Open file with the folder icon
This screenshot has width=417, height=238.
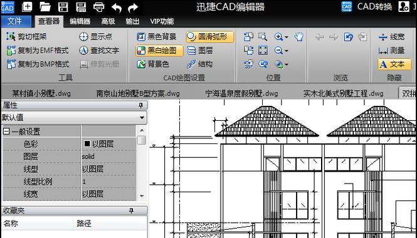click(x=45, y=7)
